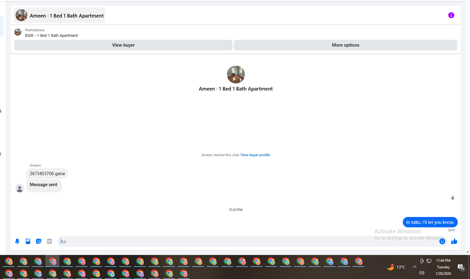The height and width of the screenshot is (279, 470).
Task: Open the small Marketplace listing thumbnail
Action: point(18,32)
